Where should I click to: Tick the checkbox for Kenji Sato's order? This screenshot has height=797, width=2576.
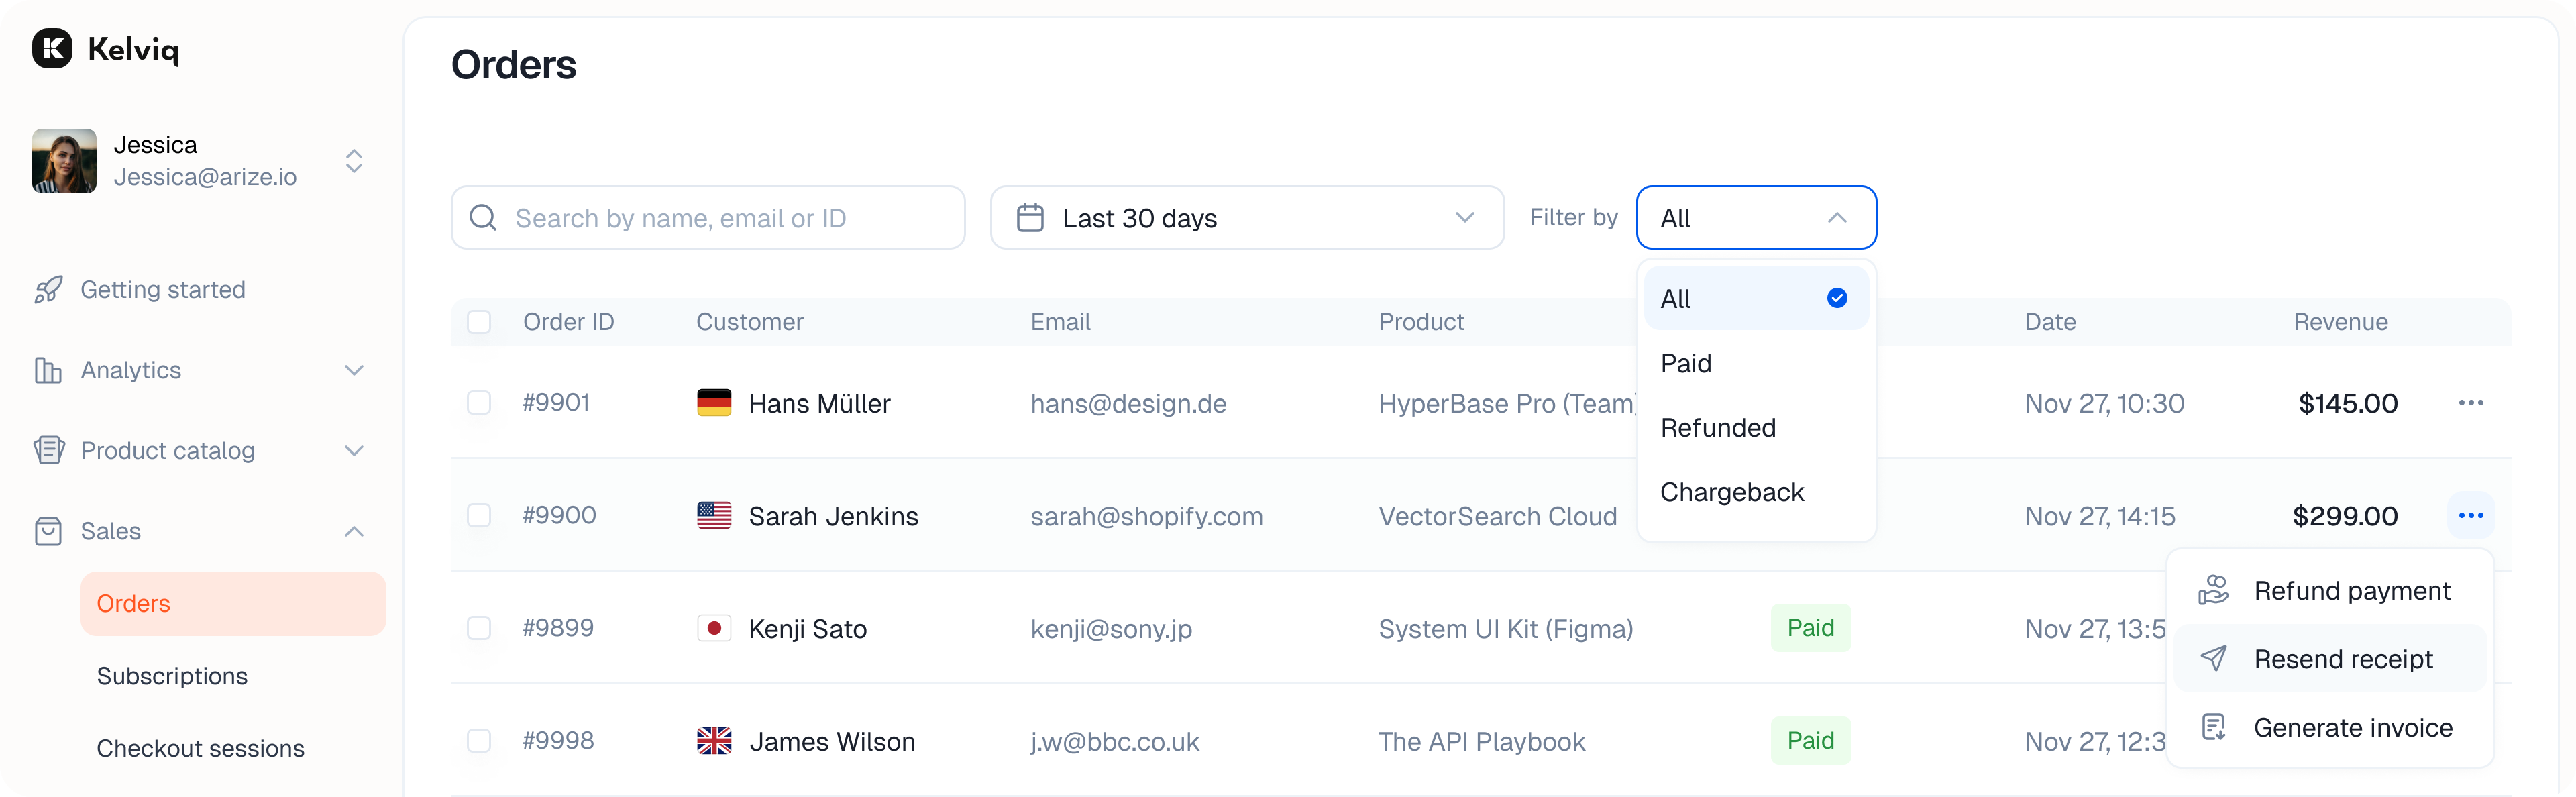(x=479, y=628)
